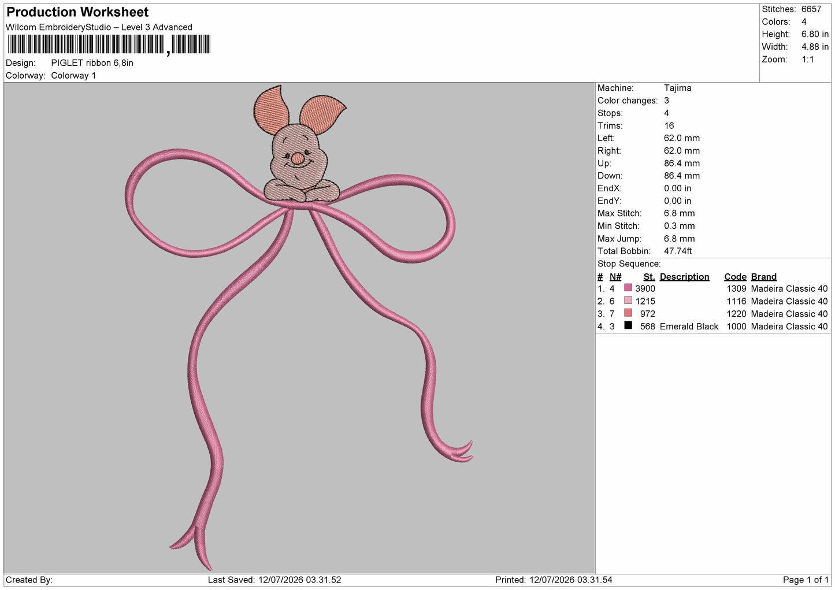Click the Right value 62.0 mm

click(x=682, y=151)
